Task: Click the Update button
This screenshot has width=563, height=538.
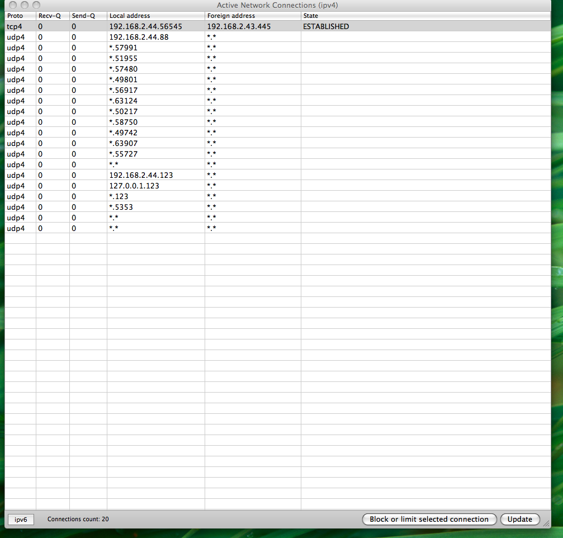Action: [519, 520]
